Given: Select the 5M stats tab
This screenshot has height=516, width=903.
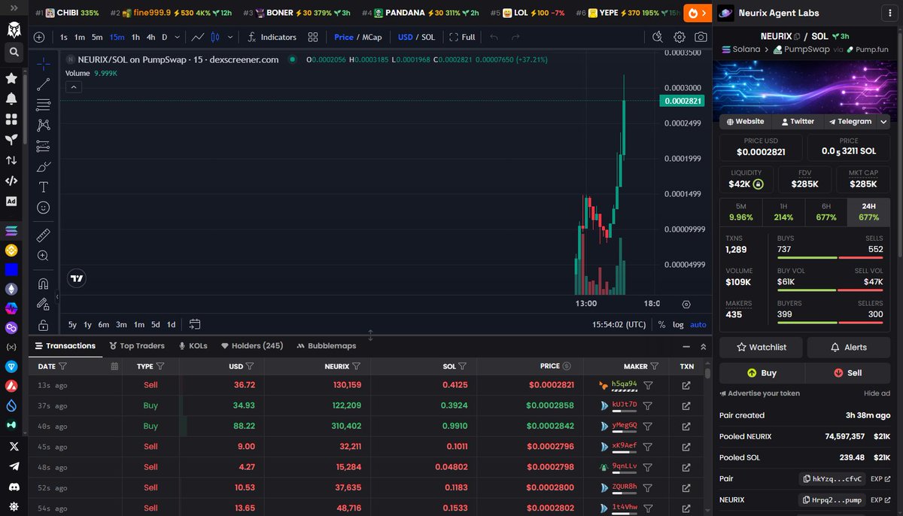Looking at the screenshot, I should point(741,212).
